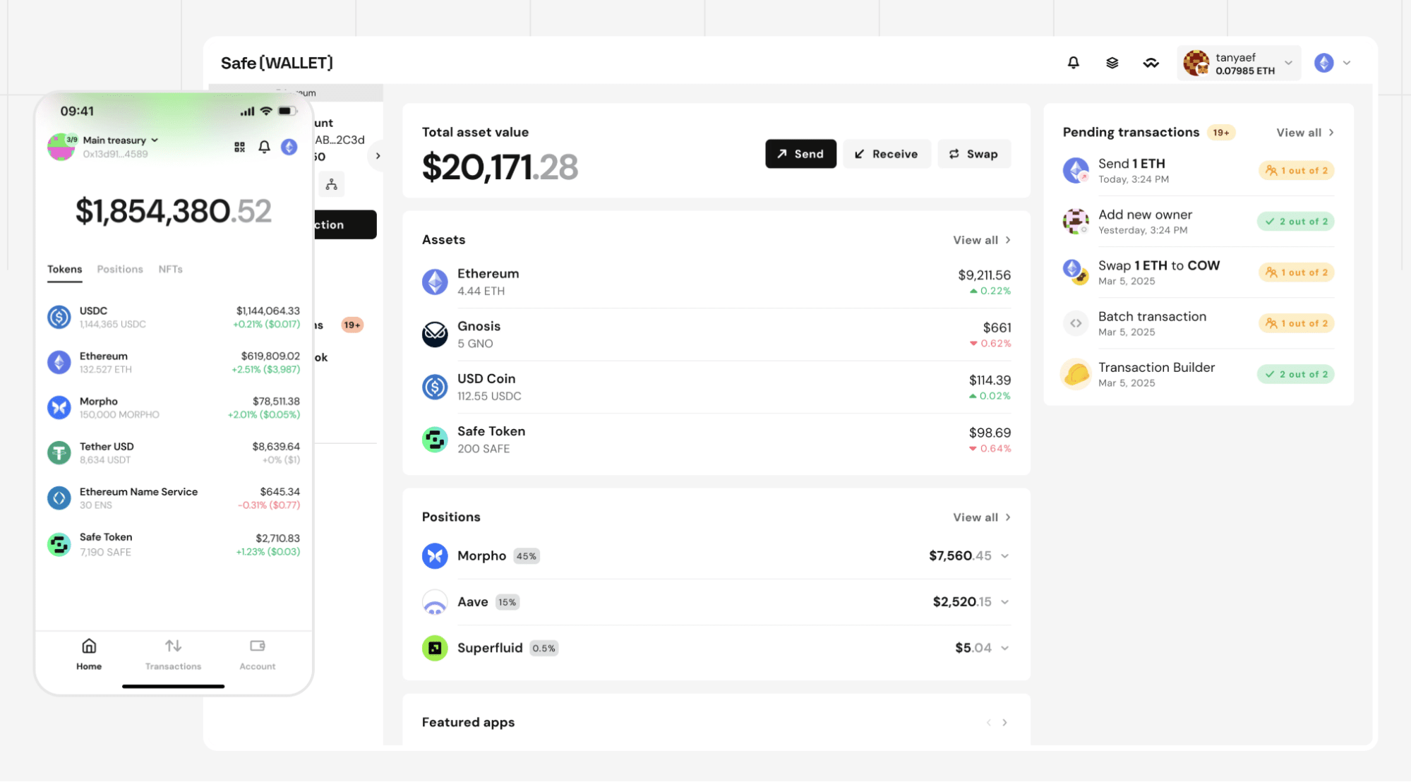Click the stacked layers icon in header
Screen dimensions: 1411x782
(1112, 63)
